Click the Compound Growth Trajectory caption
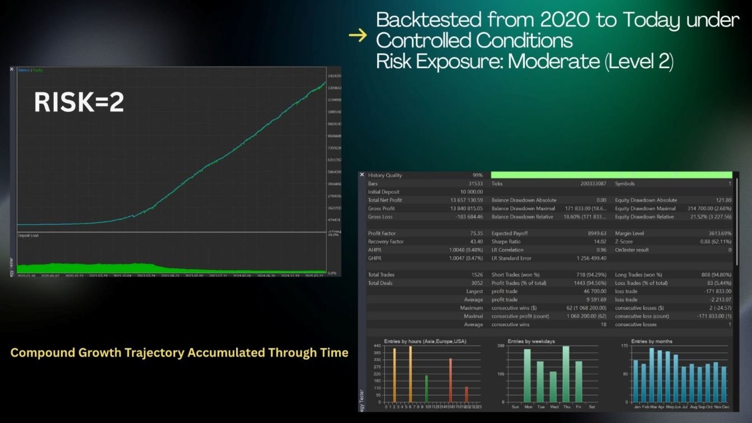The width and height of the screenshot is (752, 423). pyautogui.click(x=179, y=352)
